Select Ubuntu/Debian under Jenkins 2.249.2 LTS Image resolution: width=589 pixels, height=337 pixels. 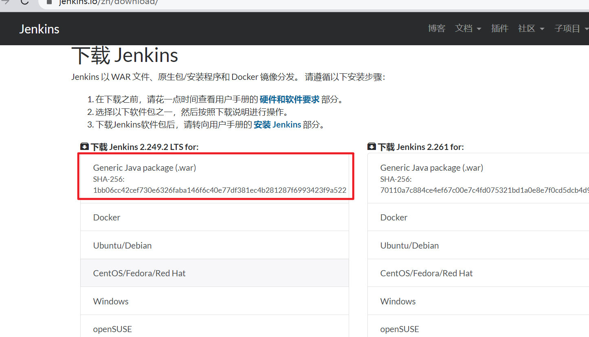[215, 245]
